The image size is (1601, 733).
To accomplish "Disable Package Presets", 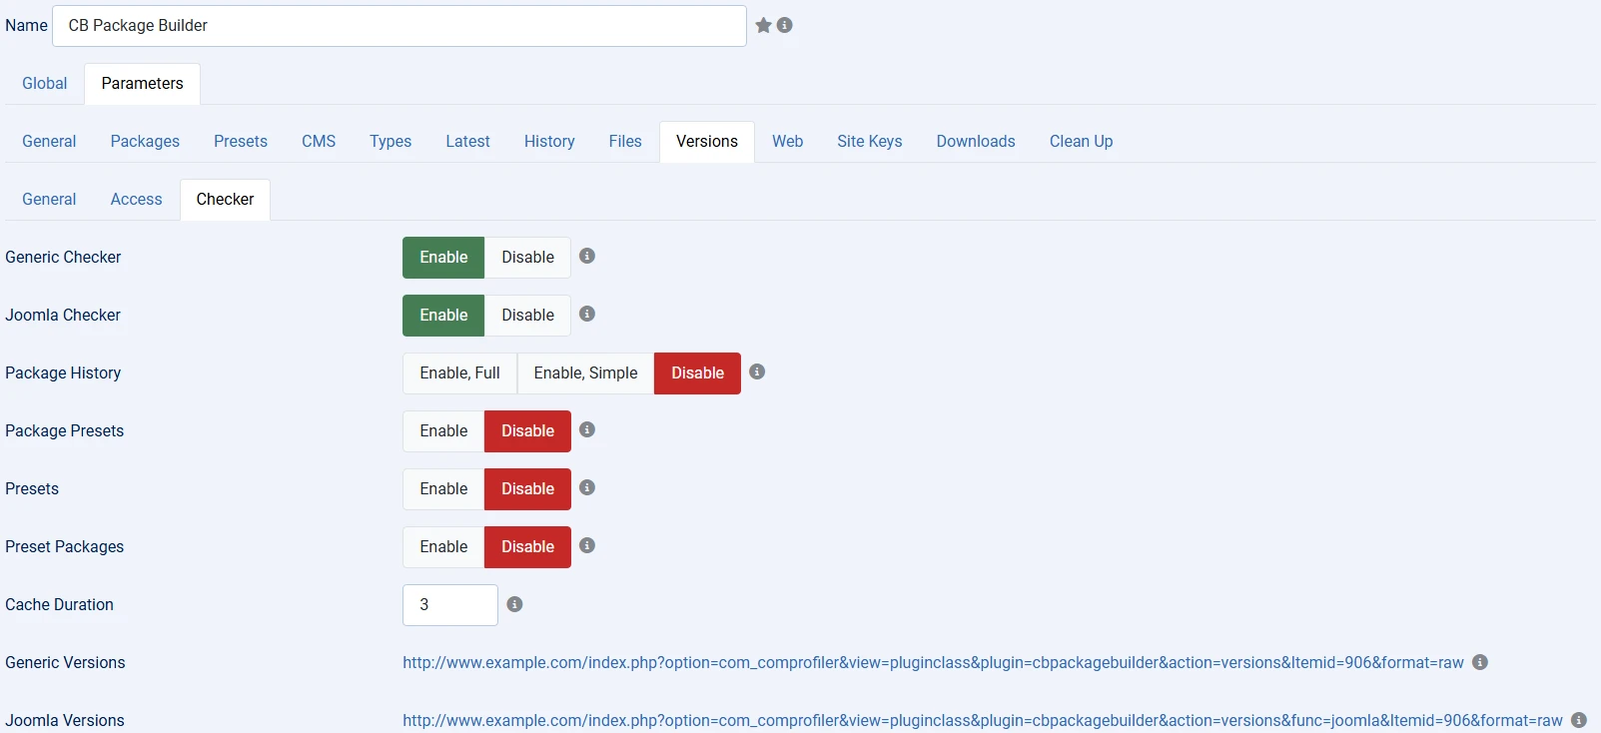I will [527, 431].
